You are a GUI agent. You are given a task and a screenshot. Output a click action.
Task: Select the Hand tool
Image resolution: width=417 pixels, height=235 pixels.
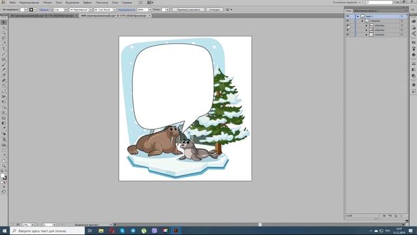click(3, 161)
